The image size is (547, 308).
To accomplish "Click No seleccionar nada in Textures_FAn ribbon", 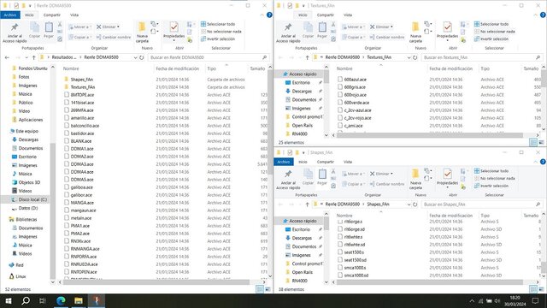I will pyautogui.click(x=494, y=32).
